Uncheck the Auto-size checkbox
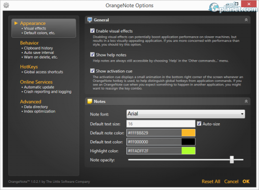Image resolution: width=259 pixels, height=190 pixels. click(199, 124)
